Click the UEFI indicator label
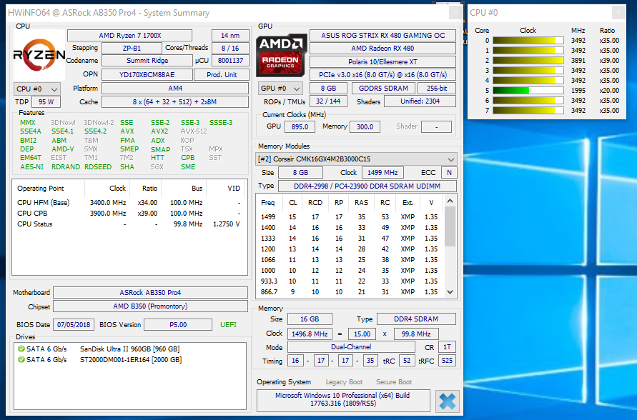The width and height of the screenshot is (637, 420). point(228,324)
